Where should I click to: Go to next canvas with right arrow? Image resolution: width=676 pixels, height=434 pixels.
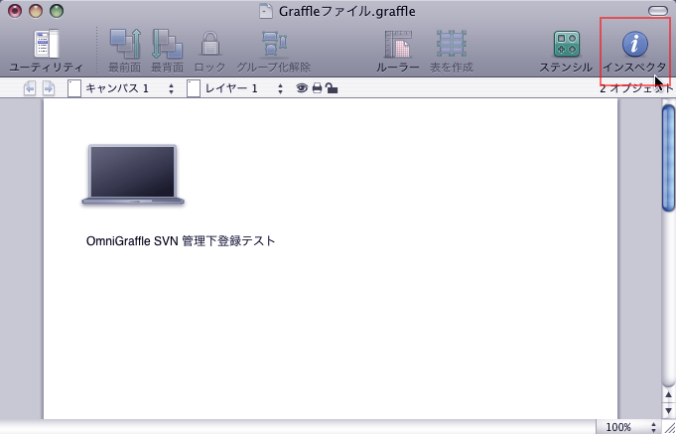pos(49,88)
